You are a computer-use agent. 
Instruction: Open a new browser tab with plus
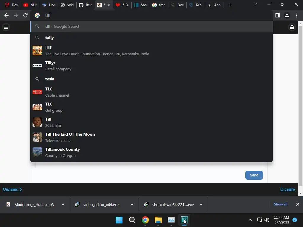point(230,5)
